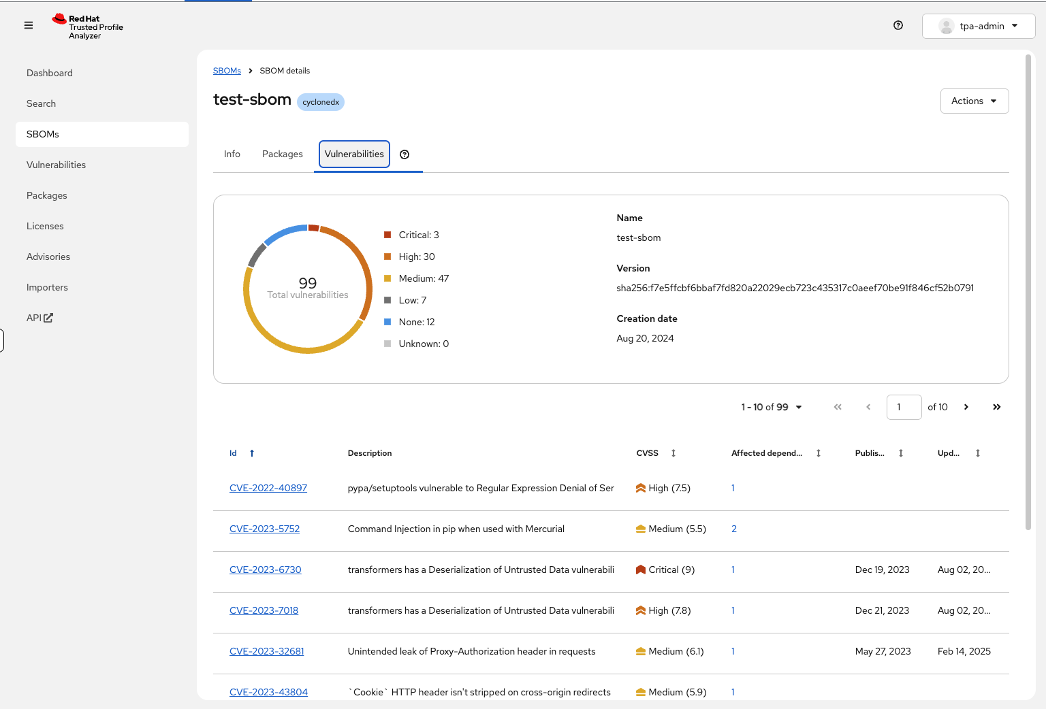Open Advisories in the sidebar

(48, 257)
